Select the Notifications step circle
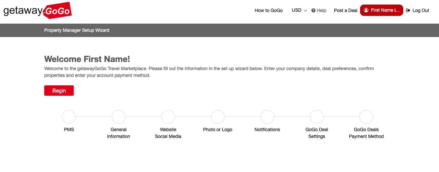 [267, 117]
